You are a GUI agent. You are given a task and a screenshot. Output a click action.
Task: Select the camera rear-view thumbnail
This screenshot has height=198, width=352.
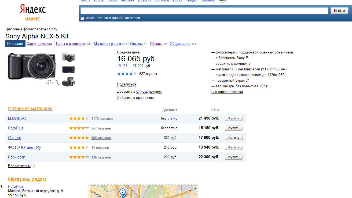pyautogui.click(x=68, y=69)
